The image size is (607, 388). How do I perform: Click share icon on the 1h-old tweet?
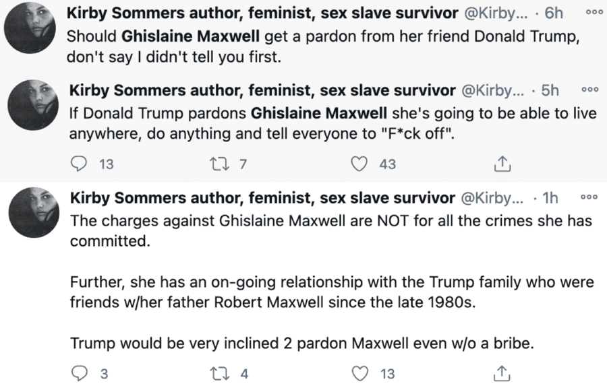[501, 374]
